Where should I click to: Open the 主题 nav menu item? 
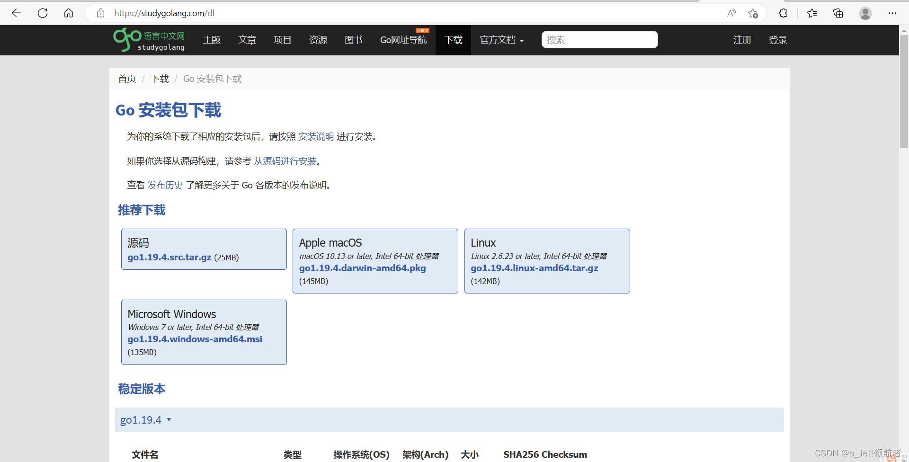(212, 40)
